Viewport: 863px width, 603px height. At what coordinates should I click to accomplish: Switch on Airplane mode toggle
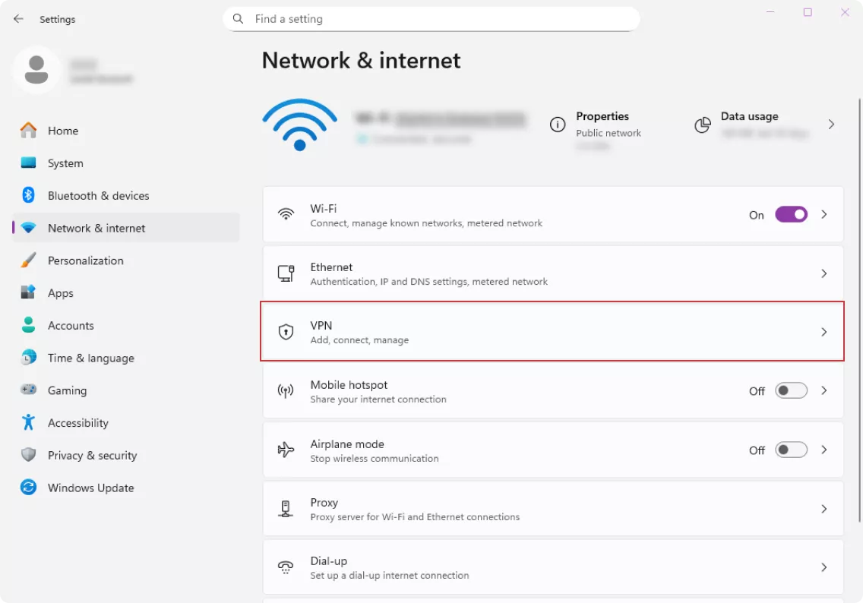tap(791, 450)
